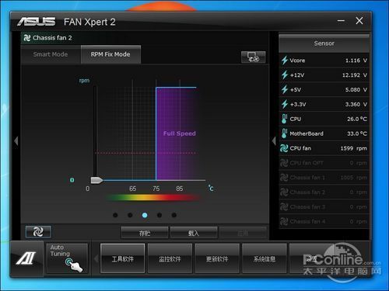Screen dimensions: 389x291
Task: Select the CPU fan sensor icon
Action: point(284,148)
